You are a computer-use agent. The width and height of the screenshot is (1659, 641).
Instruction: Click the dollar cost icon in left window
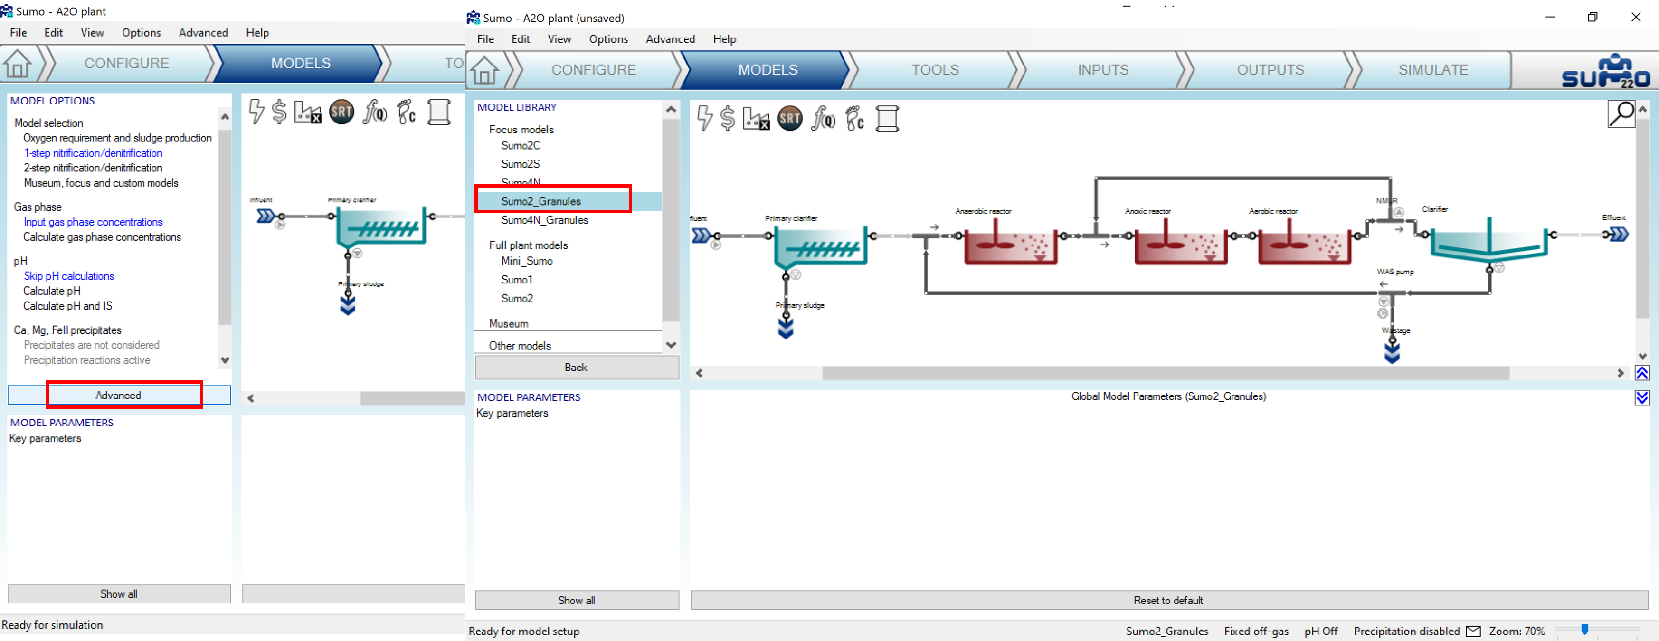pos(279,111)
